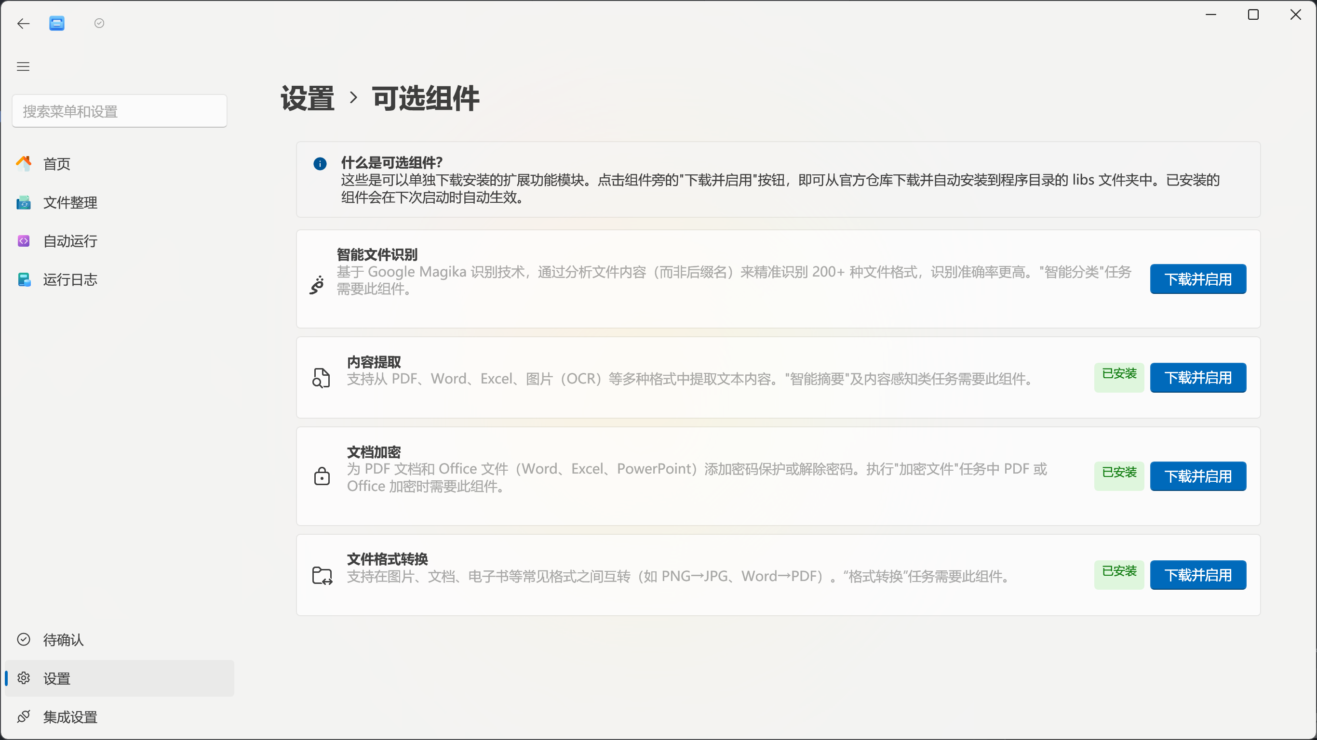Click 下载并启用 for 文档加密
The width and height of the screenshot is (1317, 740).
point(1198,476)
